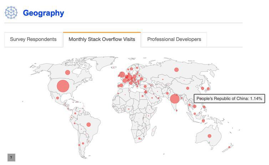Click the People's Republic of China tooltip
Screen dimensions: 269x165
tap(229, 99)
